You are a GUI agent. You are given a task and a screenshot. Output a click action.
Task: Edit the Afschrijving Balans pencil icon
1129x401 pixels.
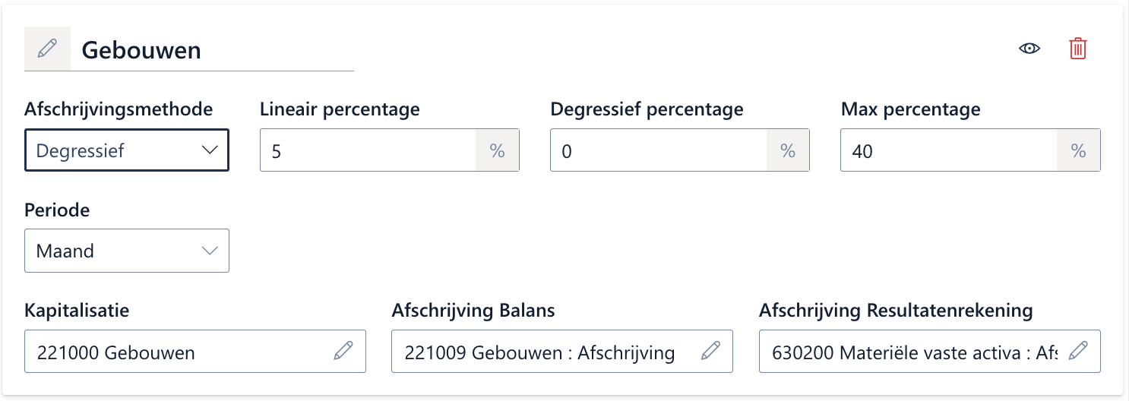point(710,351)
